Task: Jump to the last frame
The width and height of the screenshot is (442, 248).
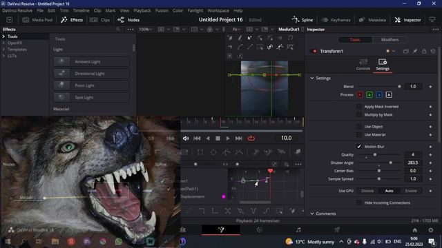Action: pos(239,138)
